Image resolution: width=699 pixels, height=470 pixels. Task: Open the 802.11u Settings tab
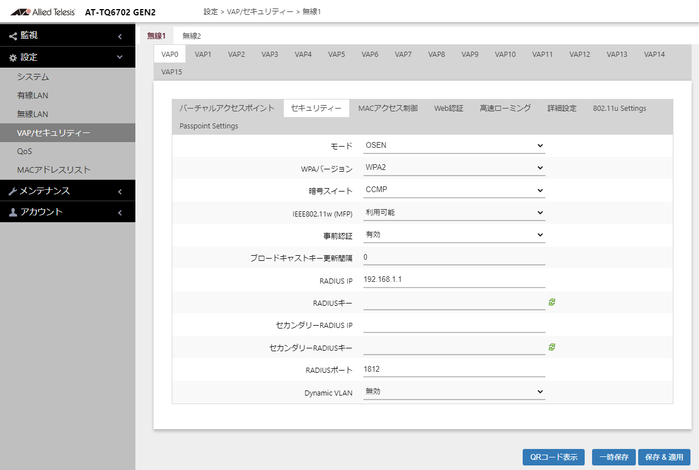619,108
